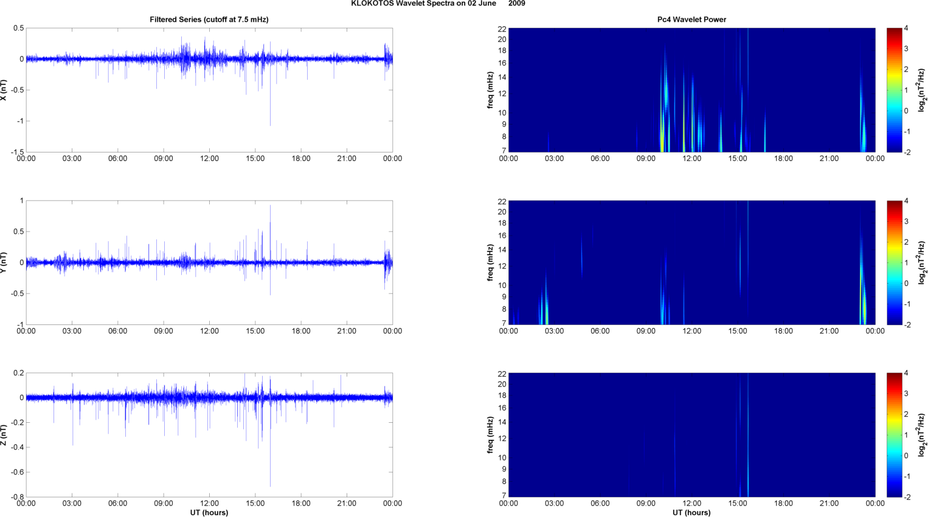Click the bright yellow feature near 10:00 in top spectrogram

[x=662, y=137]
